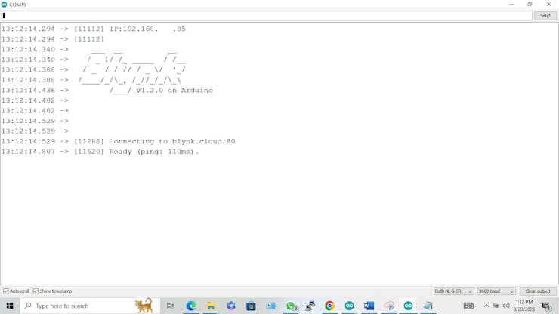Toggle the Show timestamp checkbox
Screen dimensions: 559x314
tap(36, 291)
